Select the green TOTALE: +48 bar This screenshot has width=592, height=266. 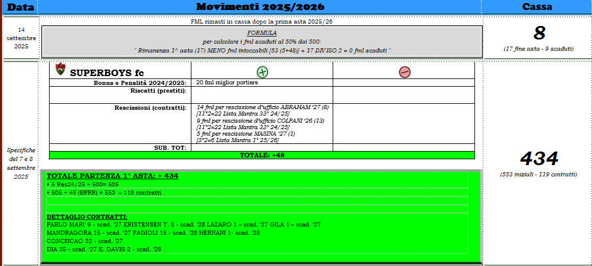click(x=262, y=155)
